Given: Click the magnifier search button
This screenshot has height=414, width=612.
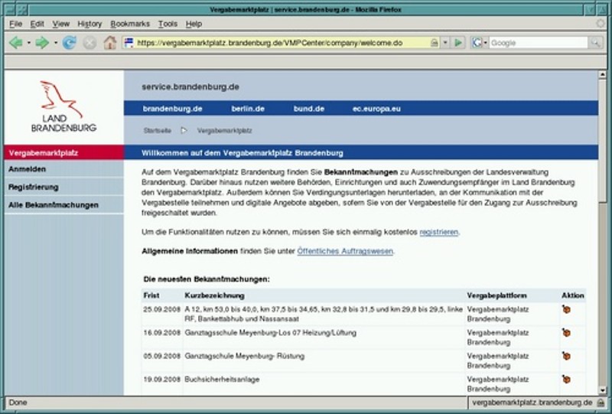Looking at the screenshot, I should 596,43.
